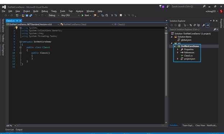Switch to the Team Explorer bottom tab
Screen dimensions: 224x134
(188, 125)
